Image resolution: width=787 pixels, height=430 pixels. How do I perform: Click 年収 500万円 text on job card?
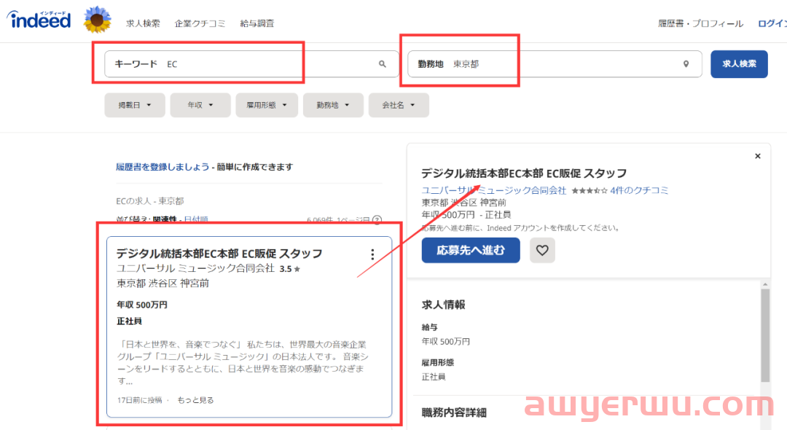142,305
